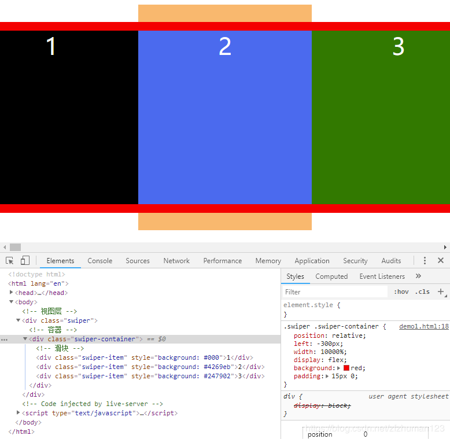Collapse the swiper-container div node
Screen dimensions: 450x439
[25, 339]
